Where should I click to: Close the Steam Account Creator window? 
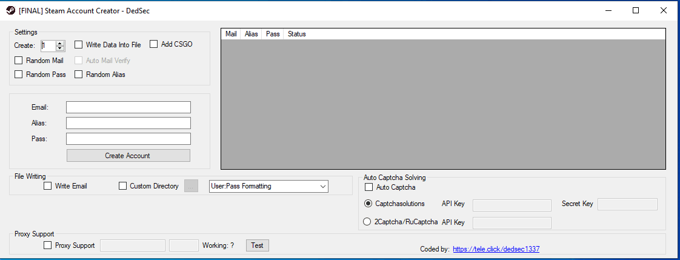click(x=664, y=11)
